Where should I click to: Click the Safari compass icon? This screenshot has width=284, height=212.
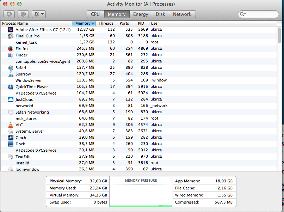pos(11,68)
